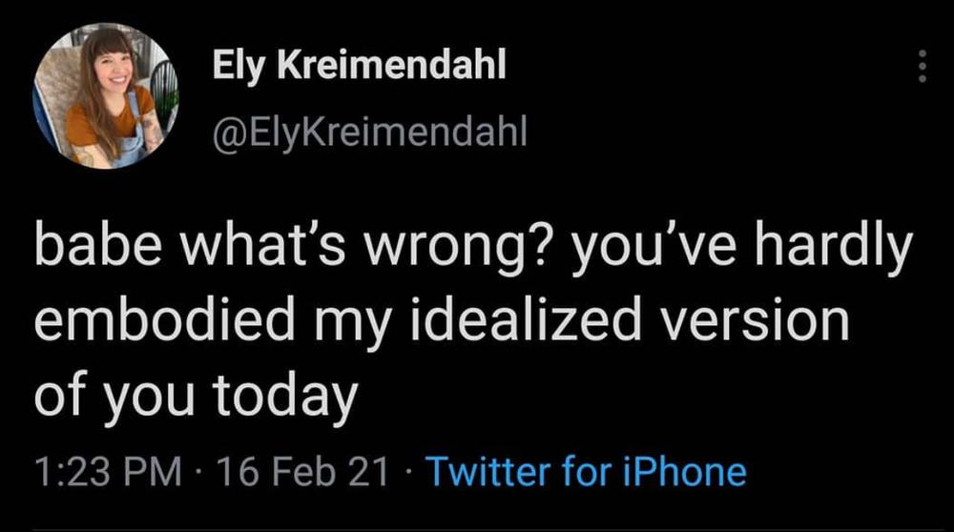Select the 1:23 PM timestamp

pos(109,472)
